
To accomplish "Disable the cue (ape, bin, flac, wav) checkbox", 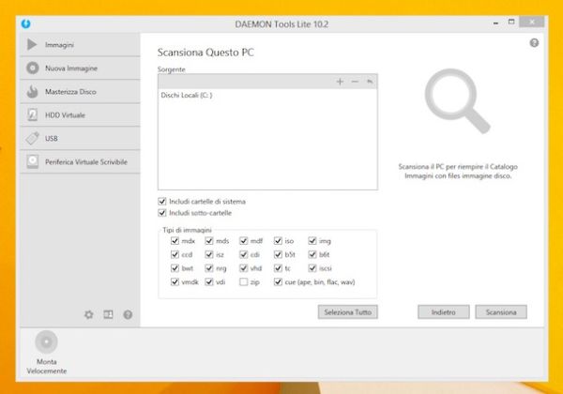I will click(279, 281).
